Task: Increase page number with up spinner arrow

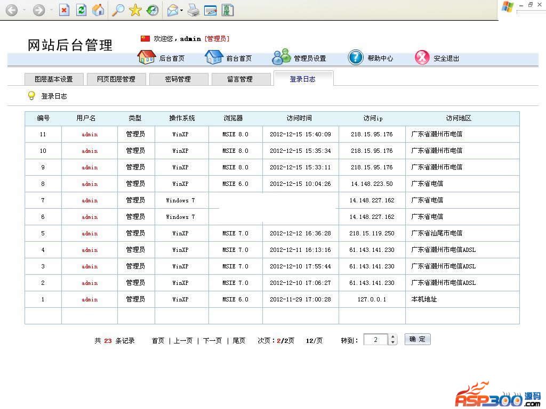Action: tap(393, 337)
